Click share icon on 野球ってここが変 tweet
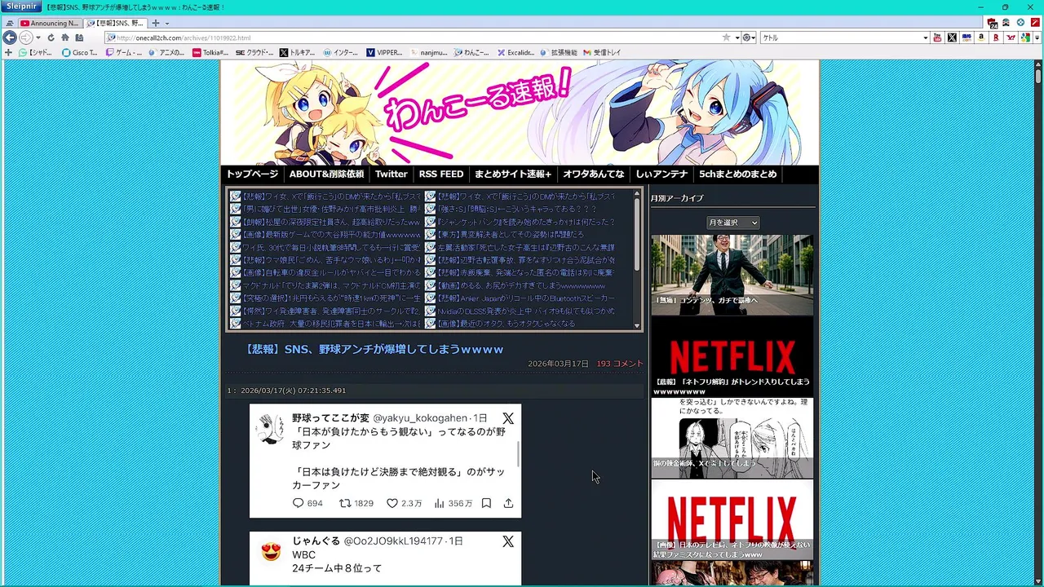1044x587 pixels. click(x=508, y=503)
